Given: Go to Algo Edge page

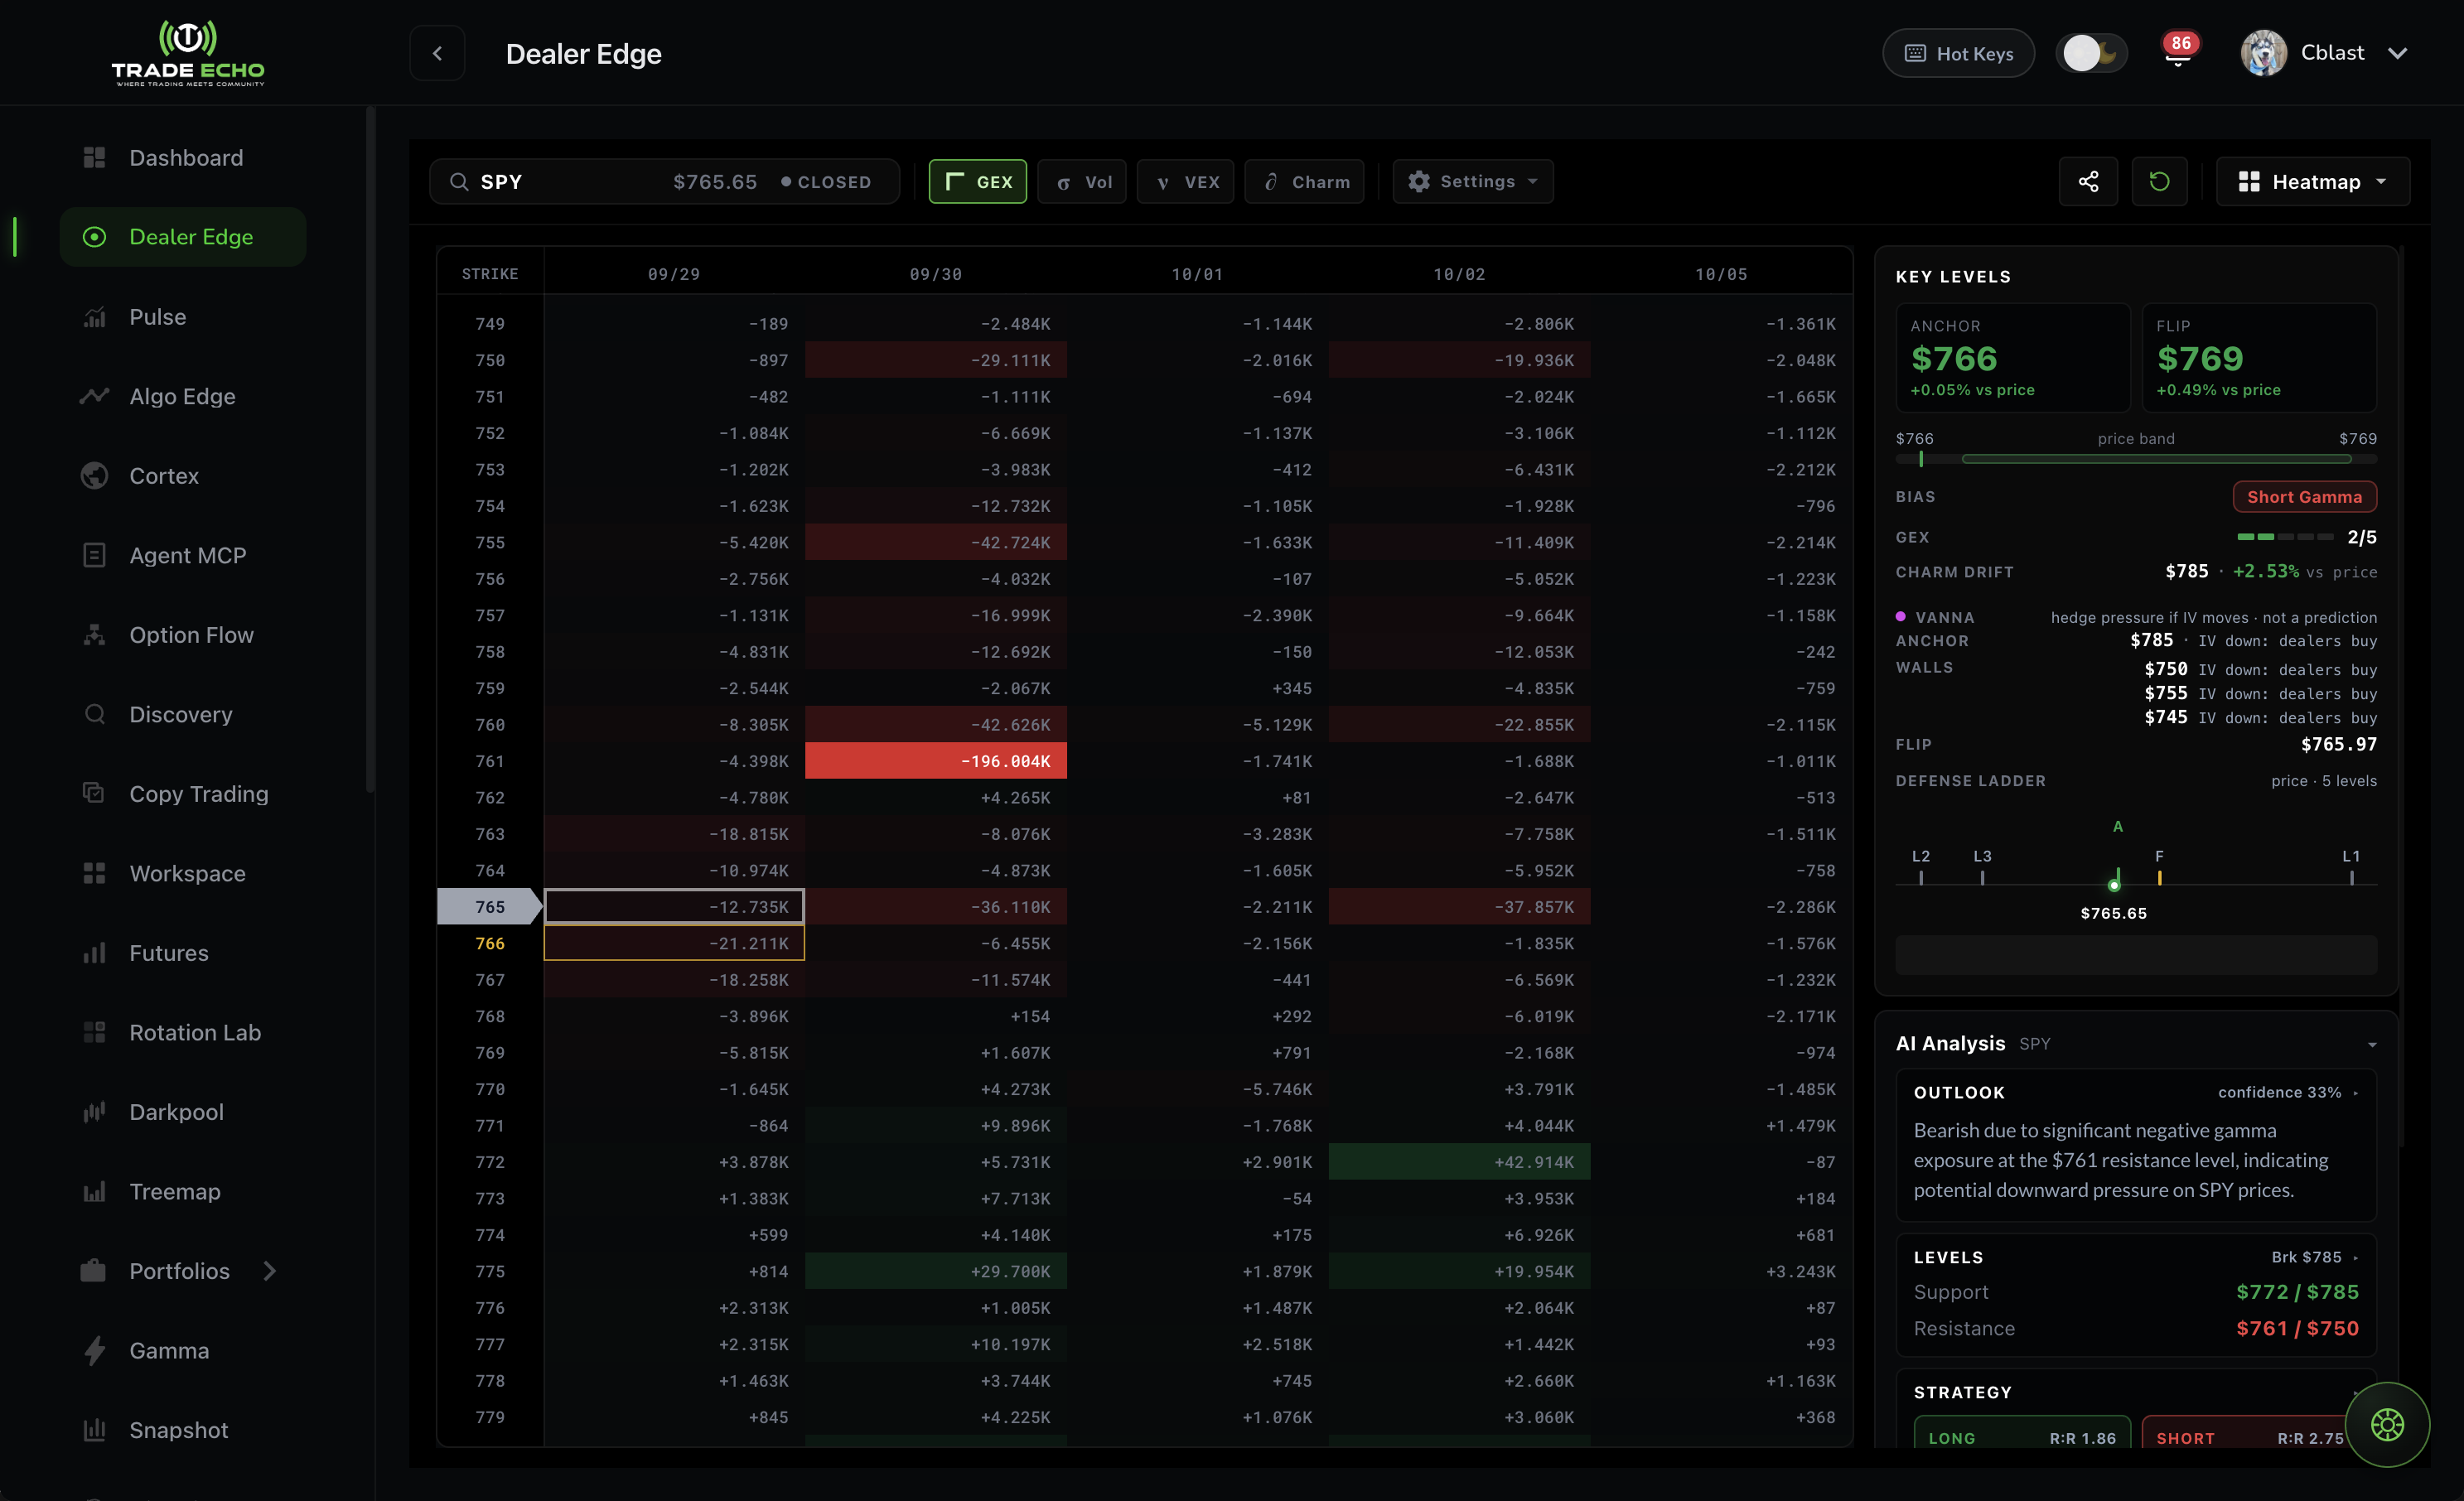Looking at the screenshot, I should (x=182, y=396).
